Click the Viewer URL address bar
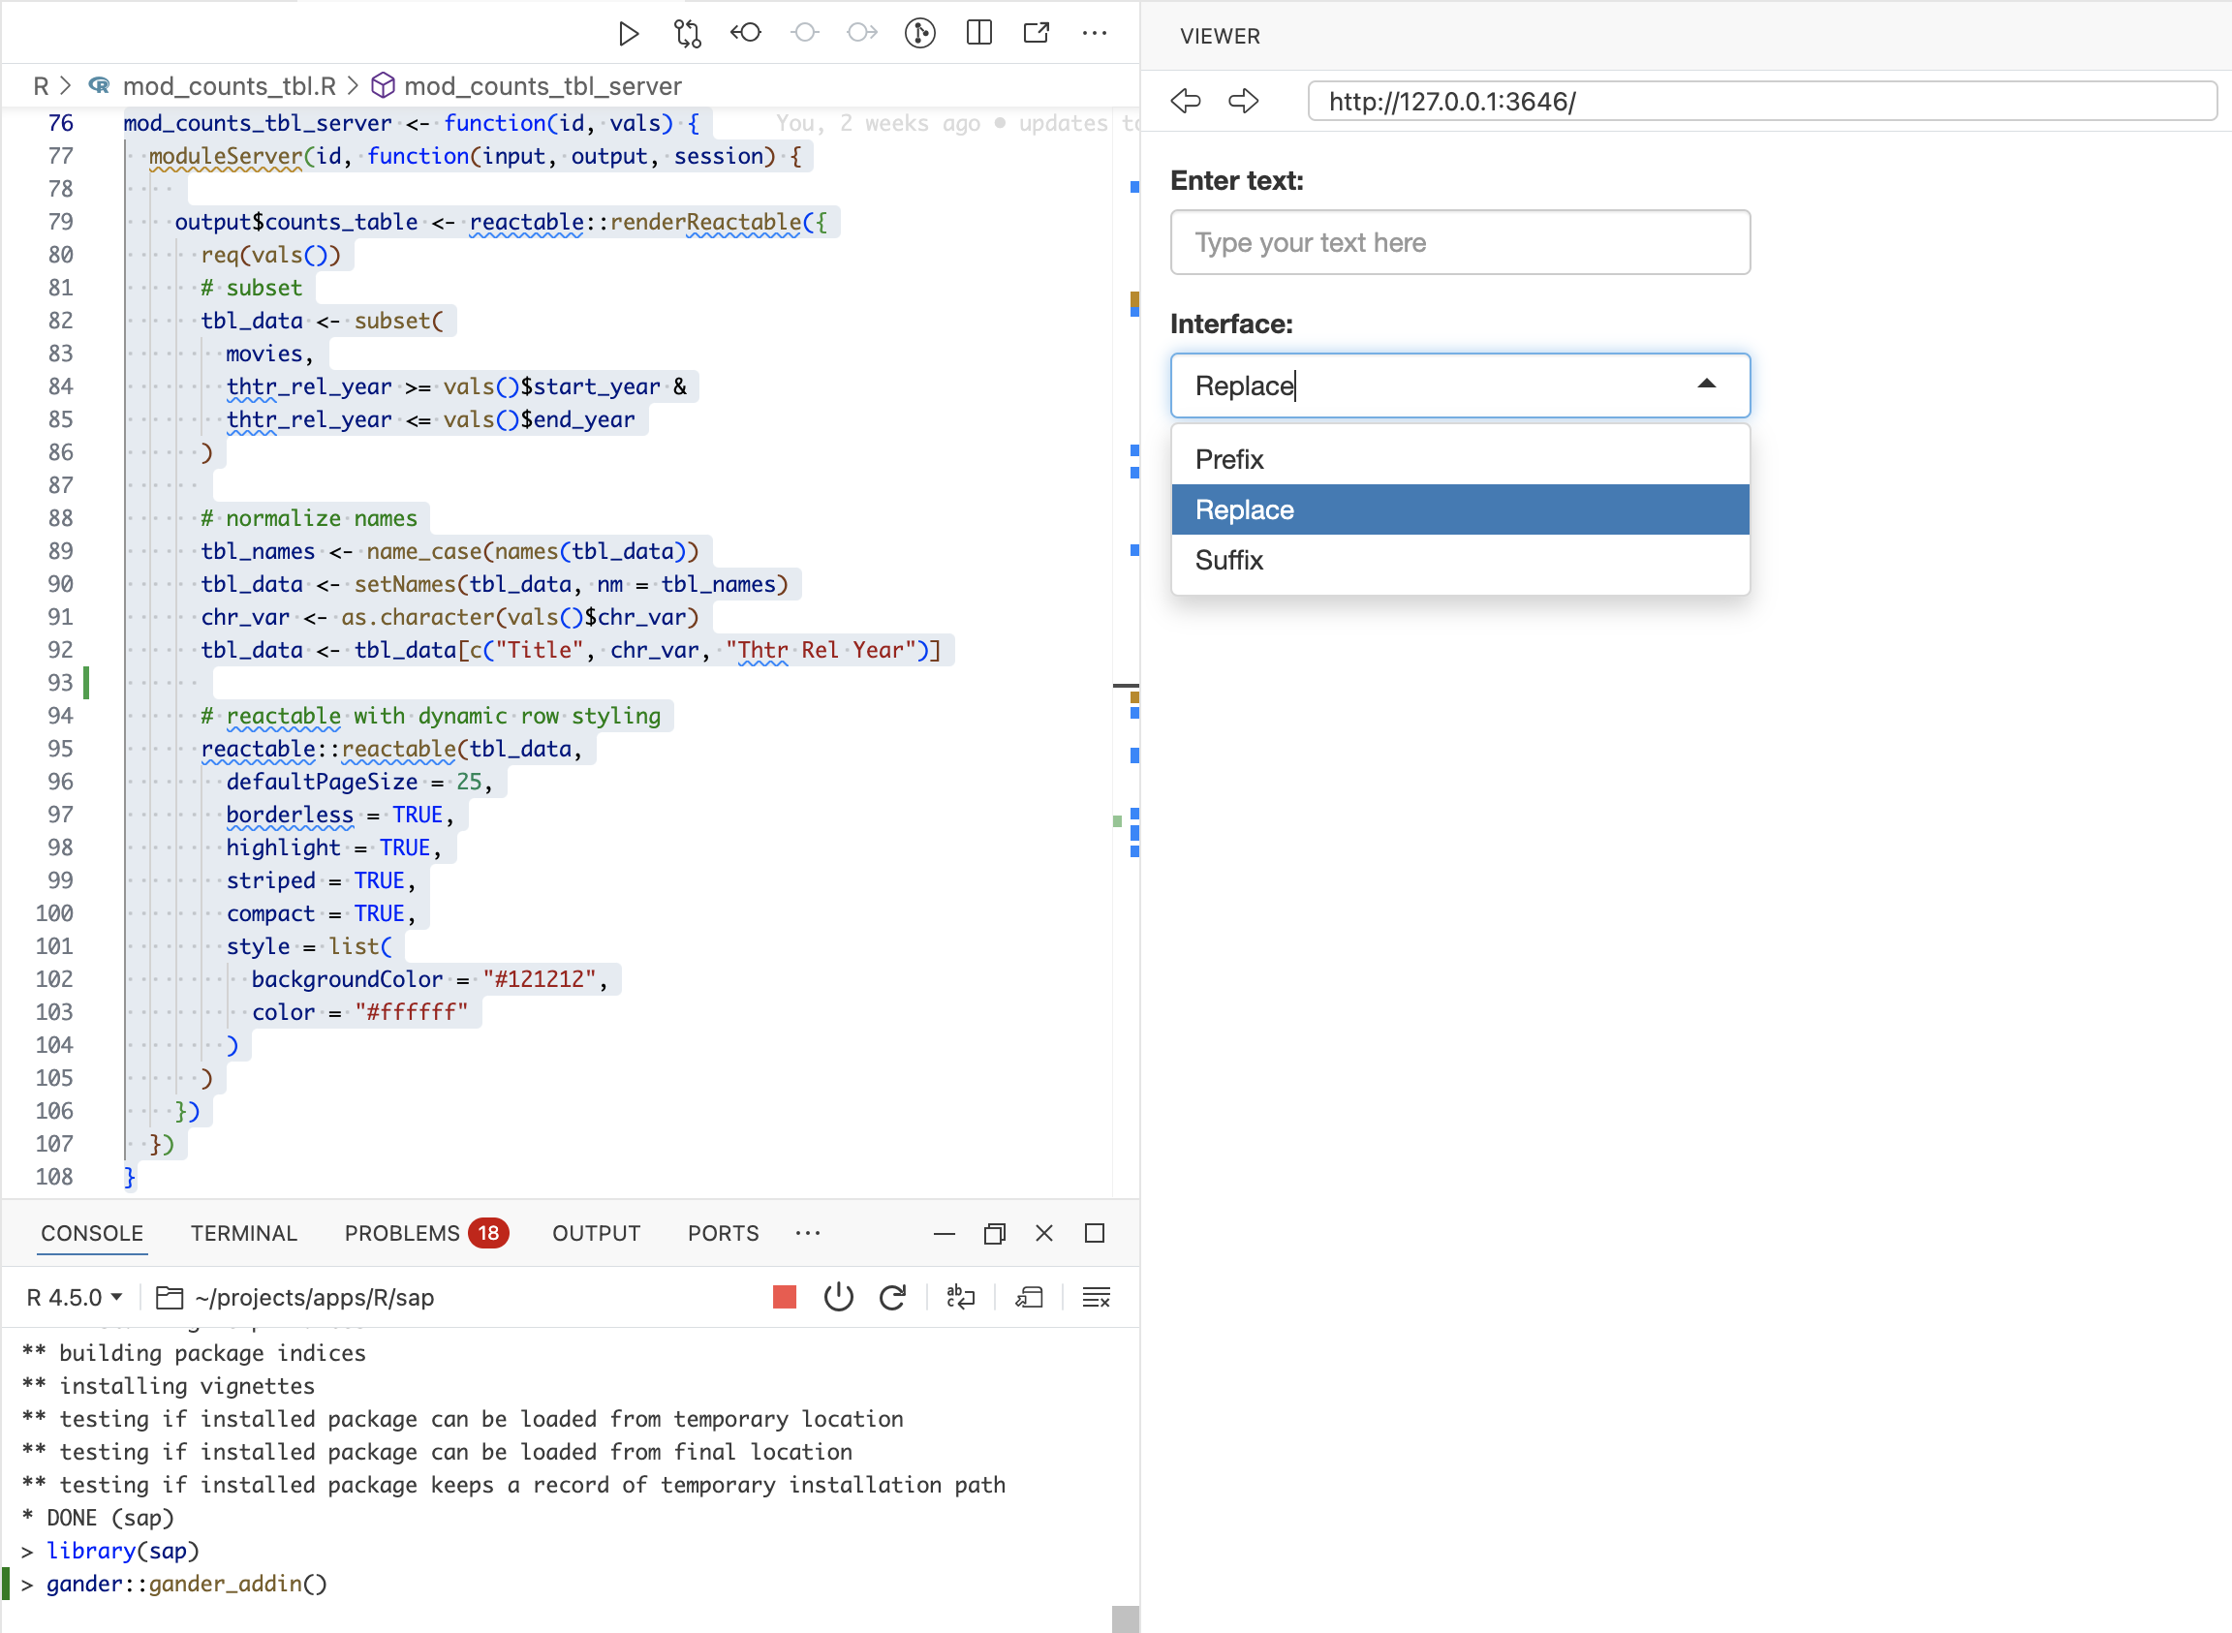The width and height of the screenshot is (2232, 1633). point(1761,102)
